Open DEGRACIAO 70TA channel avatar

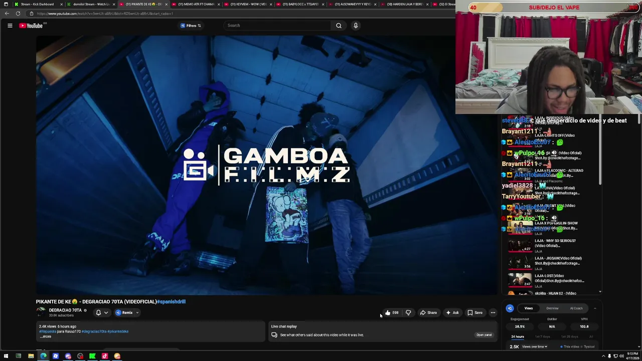(x=41, y=312)
